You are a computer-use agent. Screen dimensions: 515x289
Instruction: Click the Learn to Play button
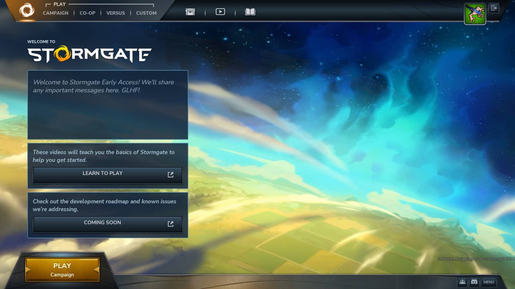click(107, 175)
